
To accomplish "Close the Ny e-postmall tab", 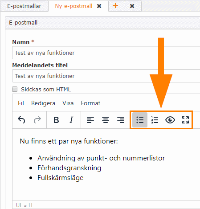I will tap(99, 6).
